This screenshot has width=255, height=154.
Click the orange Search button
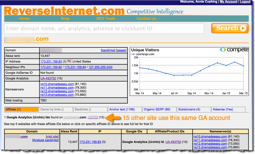pyautogui.click(x=230, y=28)
